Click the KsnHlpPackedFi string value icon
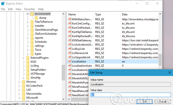 tap(70, 36)
